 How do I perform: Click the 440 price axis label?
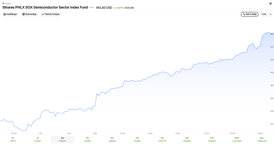(272, 47)
